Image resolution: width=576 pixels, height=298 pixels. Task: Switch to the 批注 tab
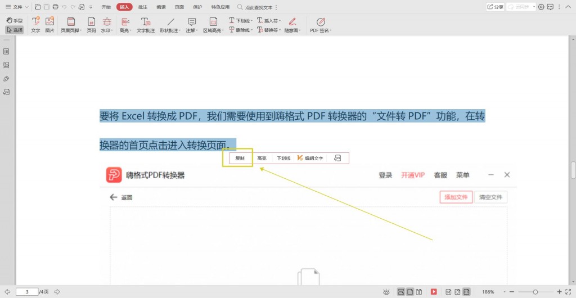tap(143, 7)
